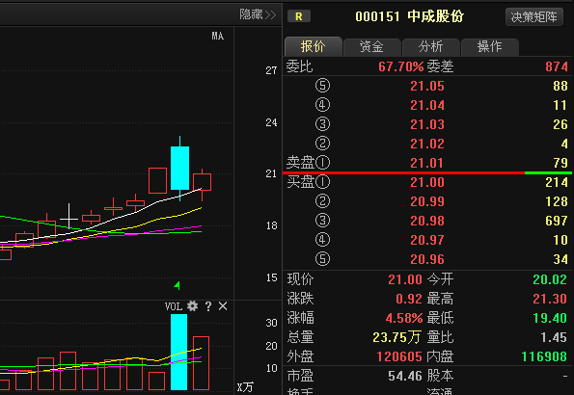Close the VOL indicator panel

point(223,306)
